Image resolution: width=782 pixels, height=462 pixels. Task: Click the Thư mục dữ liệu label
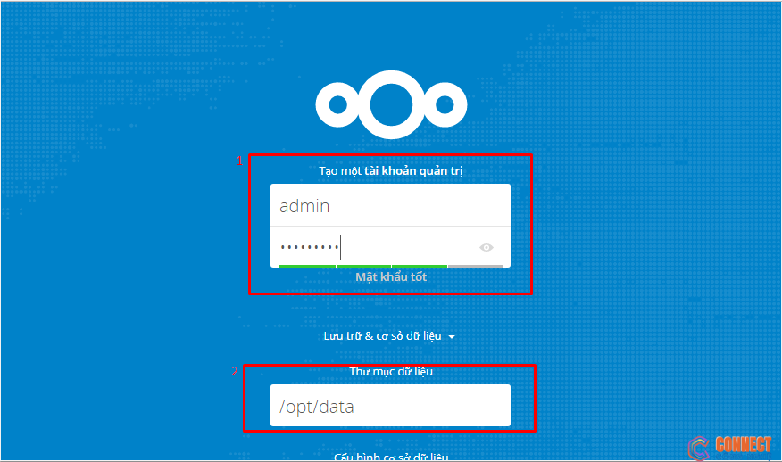(391, 371)
